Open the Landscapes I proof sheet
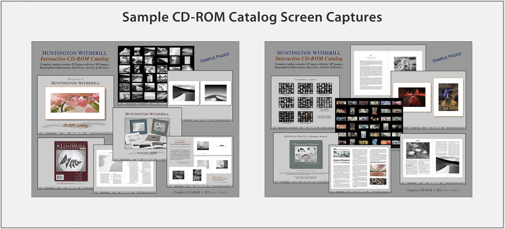505x229 pixels. click(x=286, y=88)
